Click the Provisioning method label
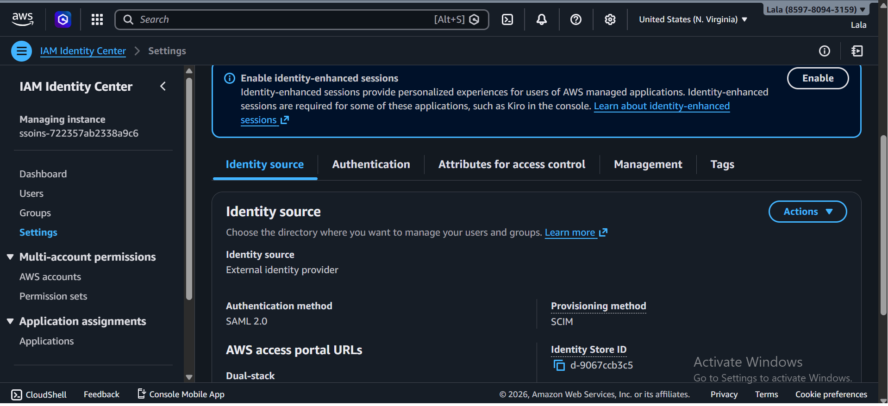The width and height of the screenshot is (888, 406). click(598, 306)
